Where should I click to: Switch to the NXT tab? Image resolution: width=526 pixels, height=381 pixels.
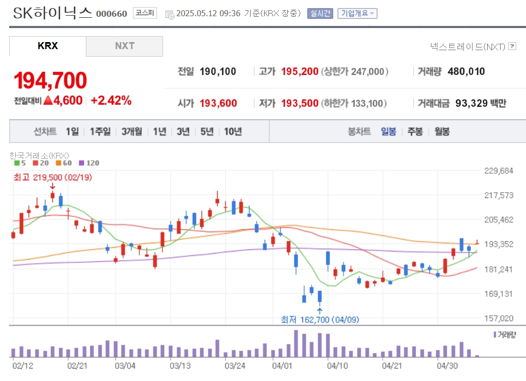coord(124,46)
